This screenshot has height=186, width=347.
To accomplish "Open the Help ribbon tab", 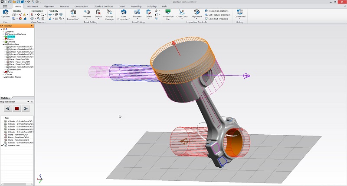I will click(x=164, y=7).
